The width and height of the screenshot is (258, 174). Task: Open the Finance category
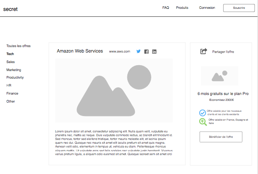[x=12, y=93]
